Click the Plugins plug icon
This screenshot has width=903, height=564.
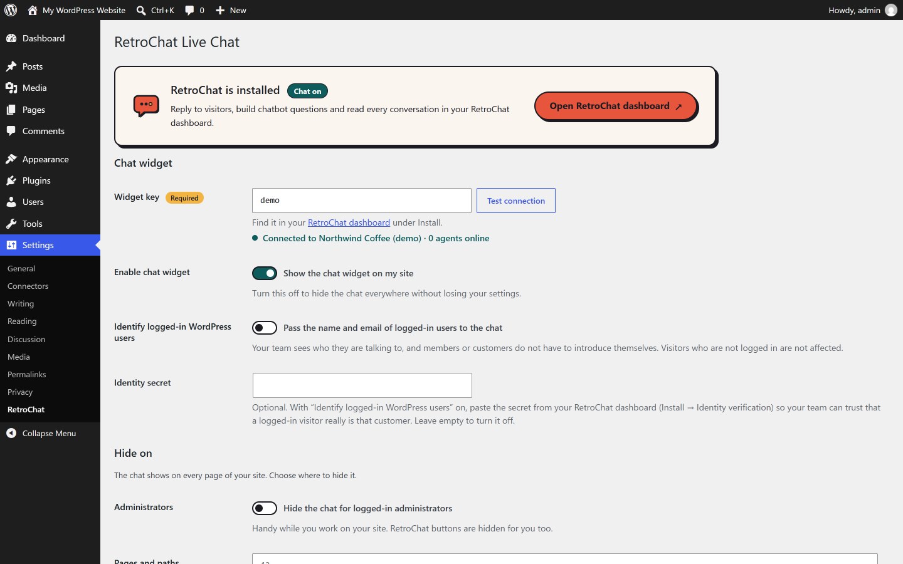pos(11,180)
